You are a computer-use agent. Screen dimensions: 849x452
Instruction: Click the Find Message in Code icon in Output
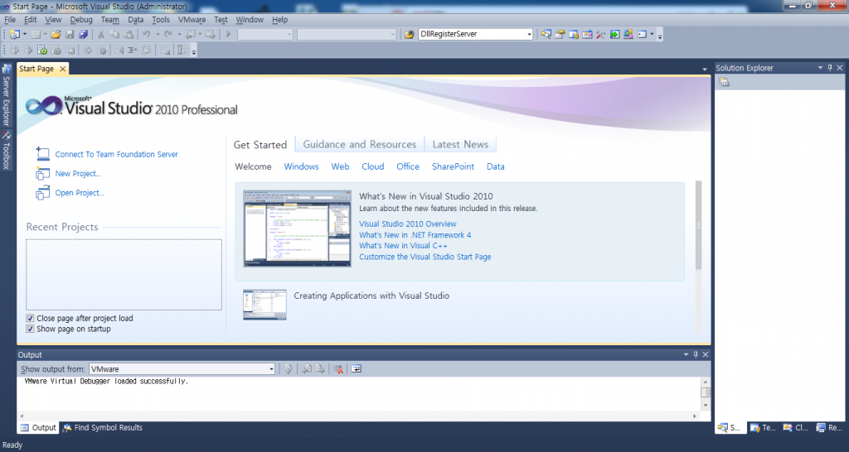pos(288,368)
